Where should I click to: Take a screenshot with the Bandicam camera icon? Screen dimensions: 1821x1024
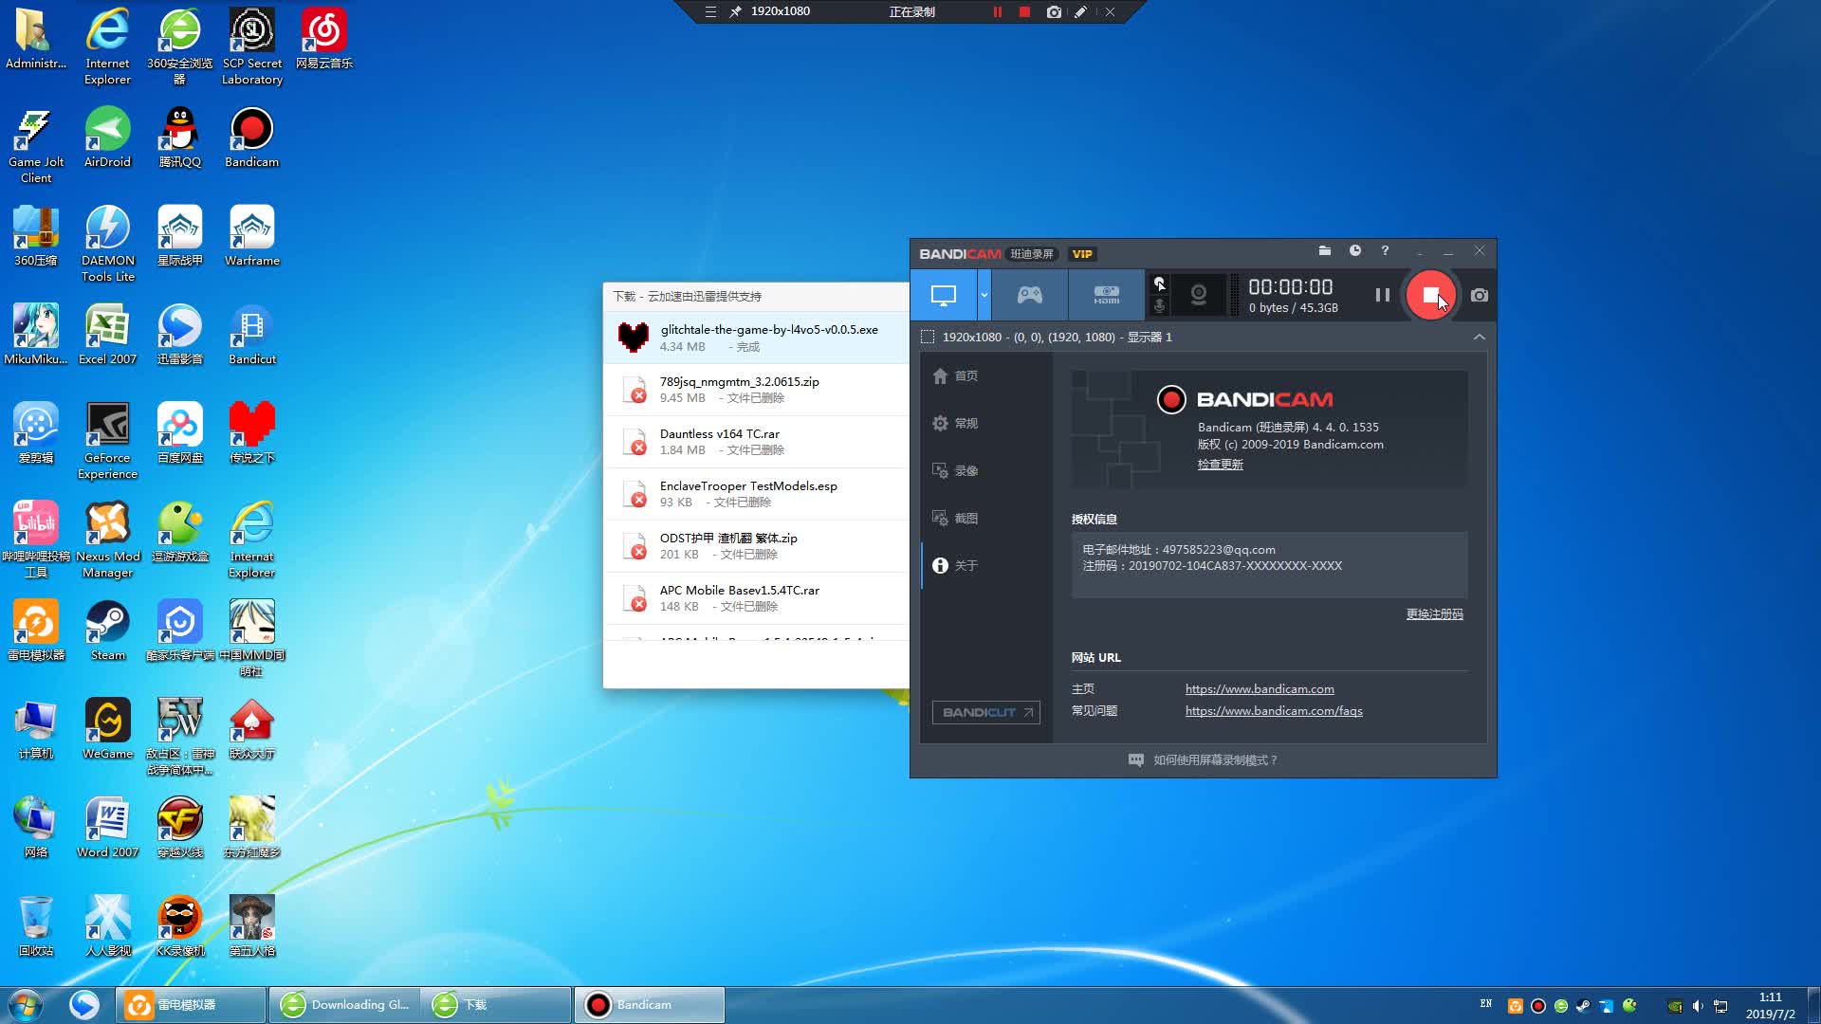click(1479, 296)
